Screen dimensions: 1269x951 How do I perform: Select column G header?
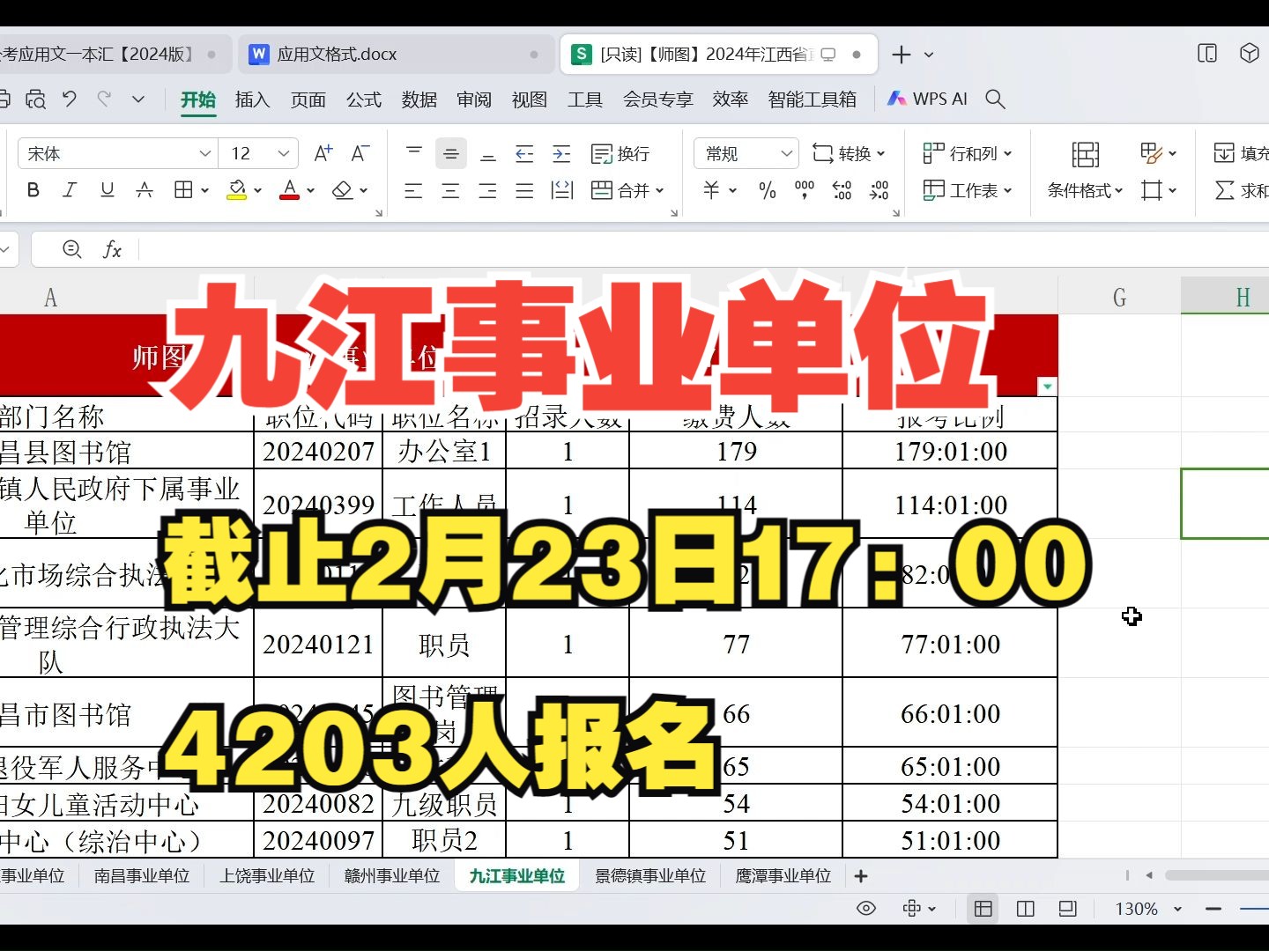[1119, 298]
